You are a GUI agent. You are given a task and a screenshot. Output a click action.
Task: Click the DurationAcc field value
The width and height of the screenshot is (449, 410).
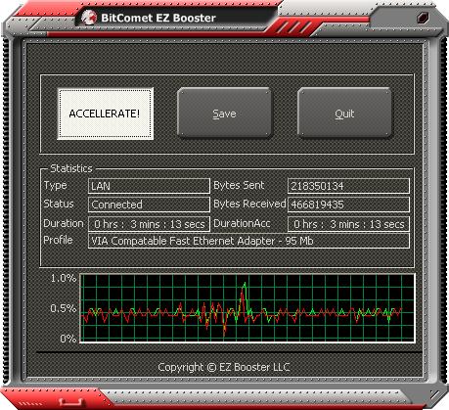coord(348,224)
